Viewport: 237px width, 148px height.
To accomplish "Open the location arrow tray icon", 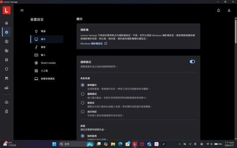I will coord(190,144).
